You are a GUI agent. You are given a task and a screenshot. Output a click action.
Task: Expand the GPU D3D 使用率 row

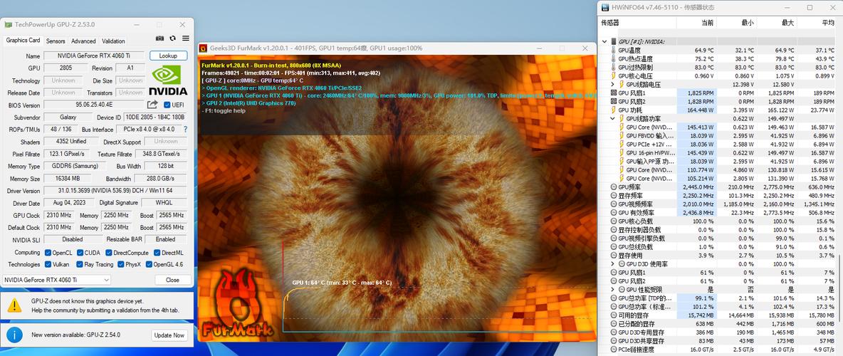[x=612, y=264]
